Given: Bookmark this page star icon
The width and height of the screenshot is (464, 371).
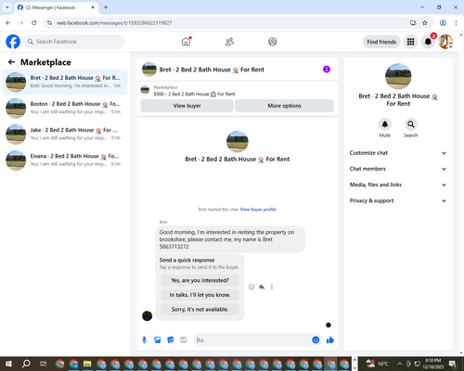Looking at the screenshot, I should coord(425,23).
